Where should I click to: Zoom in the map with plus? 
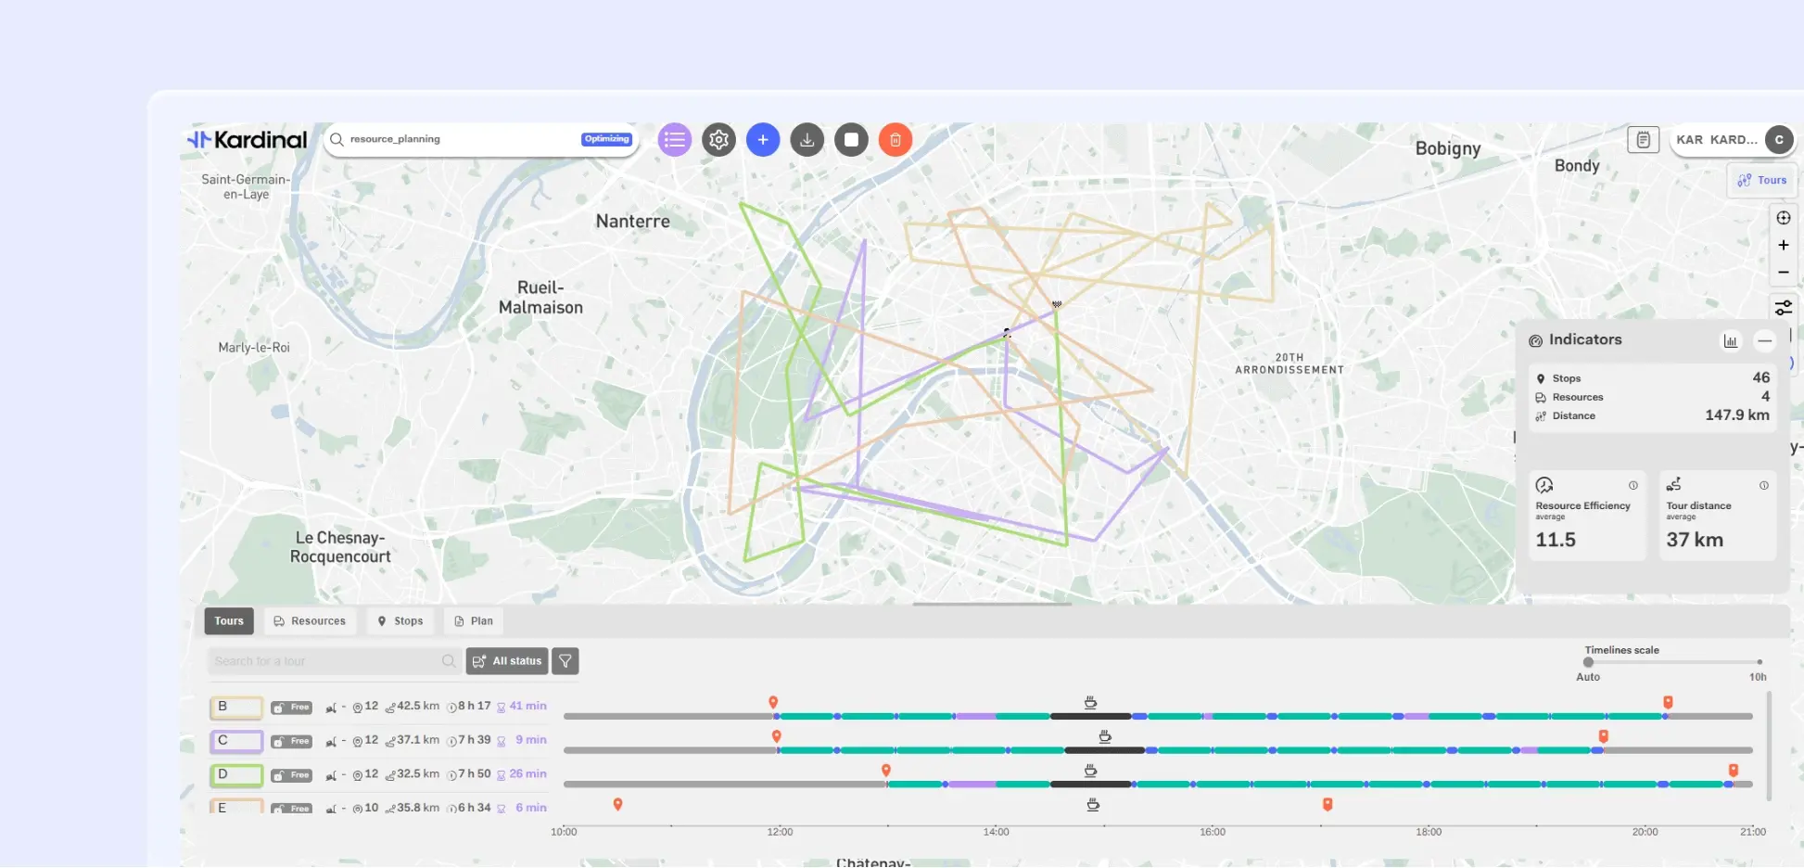click(1784, 245)
